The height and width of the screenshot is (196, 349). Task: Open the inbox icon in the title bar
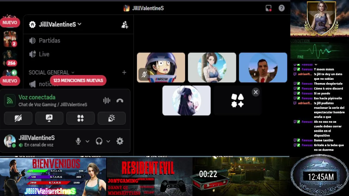point(269,8)
